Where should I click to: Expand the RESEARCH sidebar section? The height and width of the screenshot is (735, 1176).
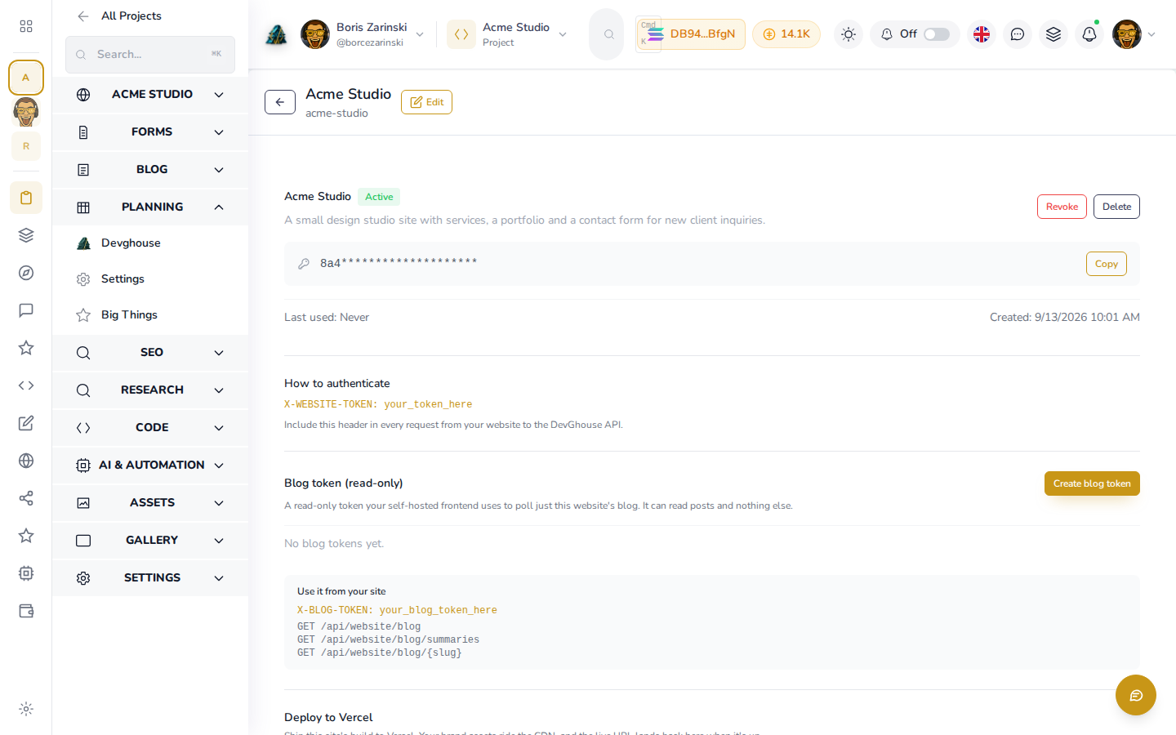[x=150, y=390]
